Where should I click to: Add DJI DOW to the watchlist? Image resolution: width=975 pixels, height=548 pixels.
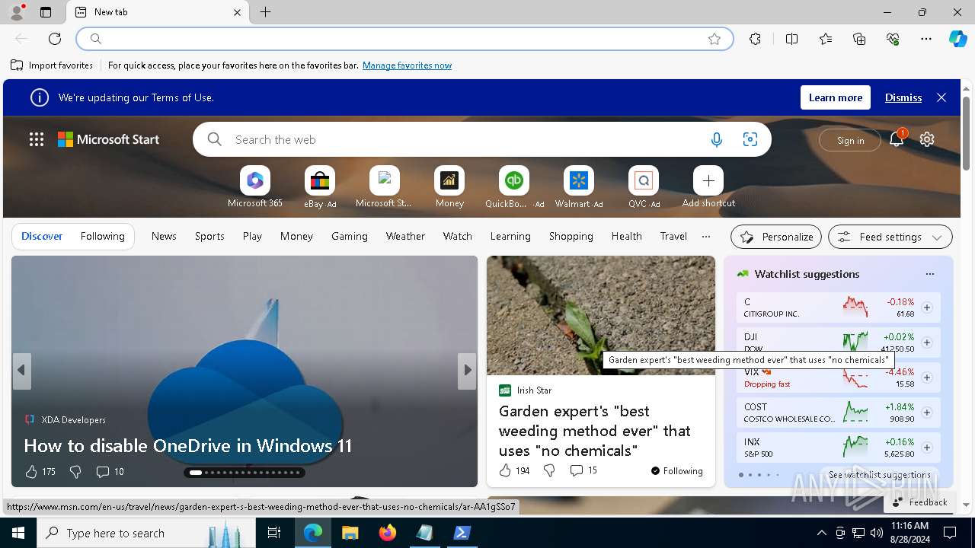[x=927, y=342]
